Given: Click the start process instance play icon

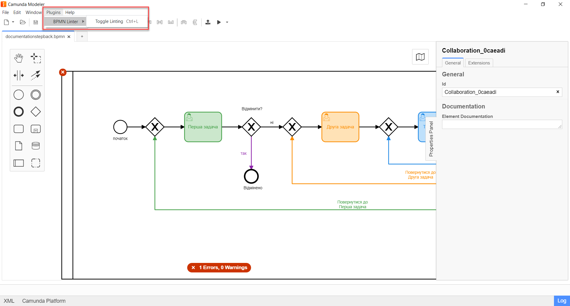Looking at the screenshot, I should [x=219, y=22].
